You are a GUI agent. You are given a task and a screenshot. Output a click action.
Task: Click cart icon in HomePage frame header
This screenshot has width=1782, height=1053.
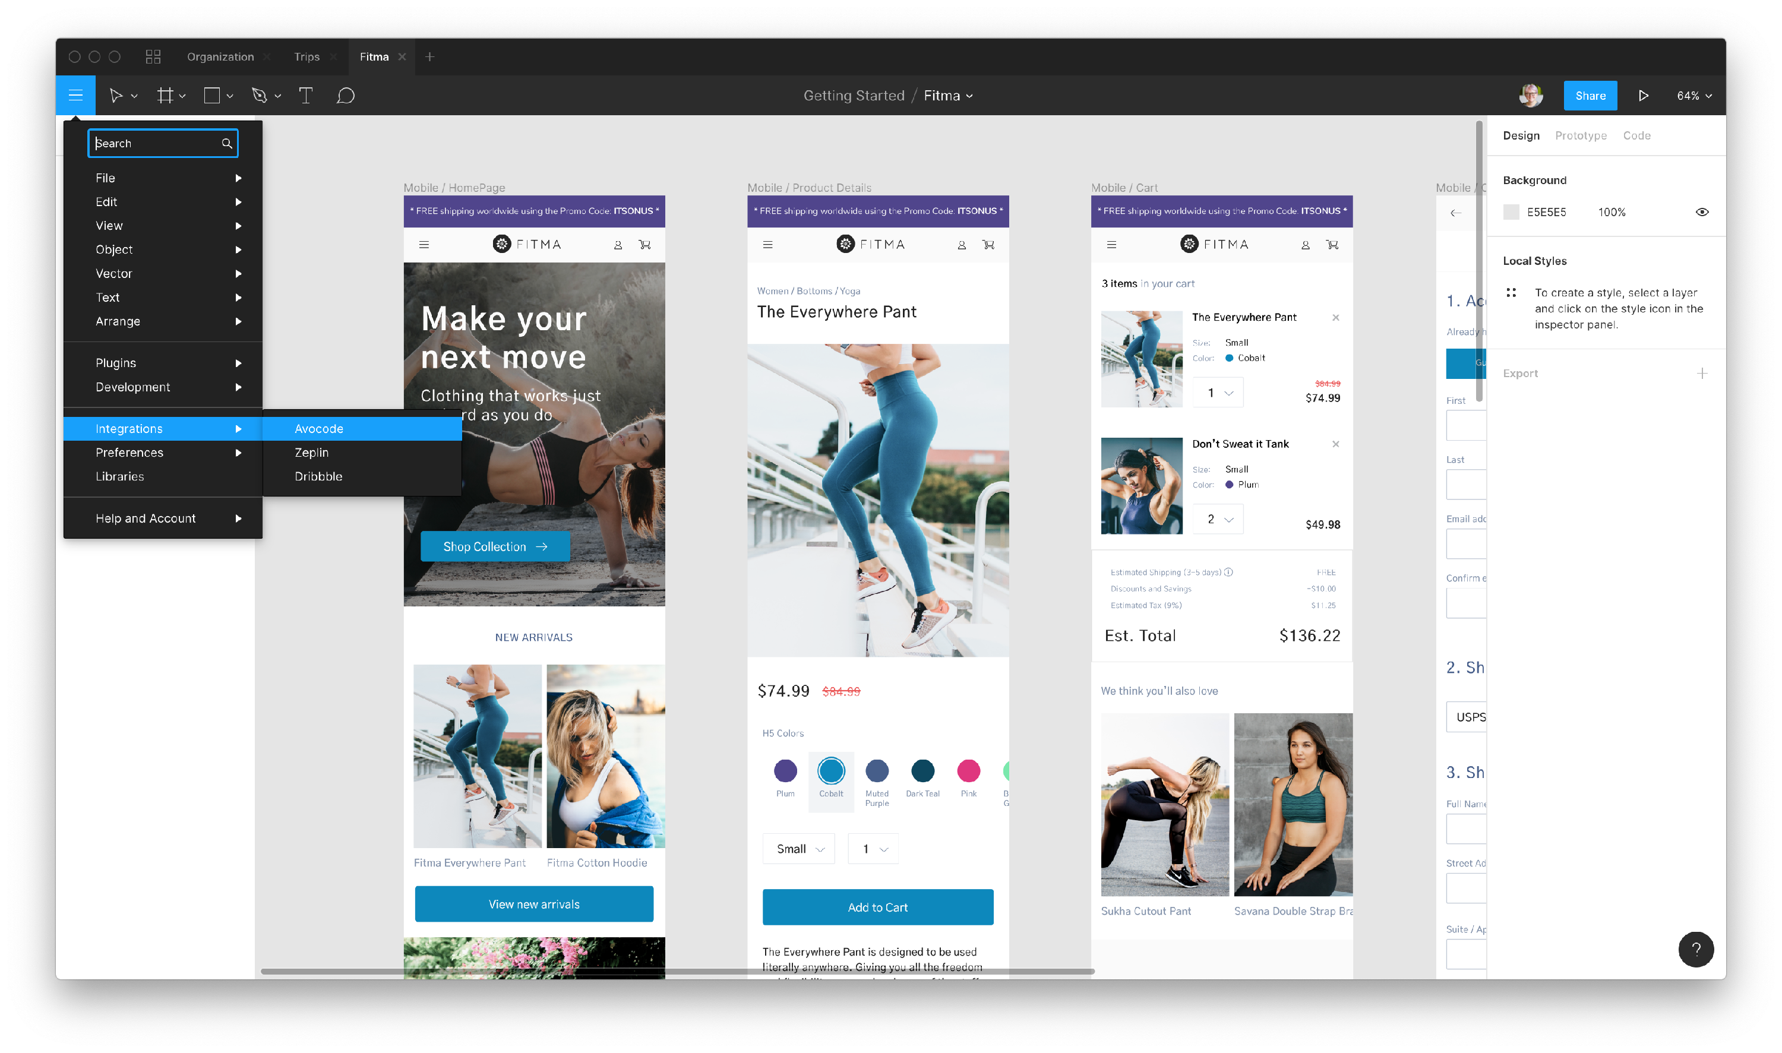[644, 244]
